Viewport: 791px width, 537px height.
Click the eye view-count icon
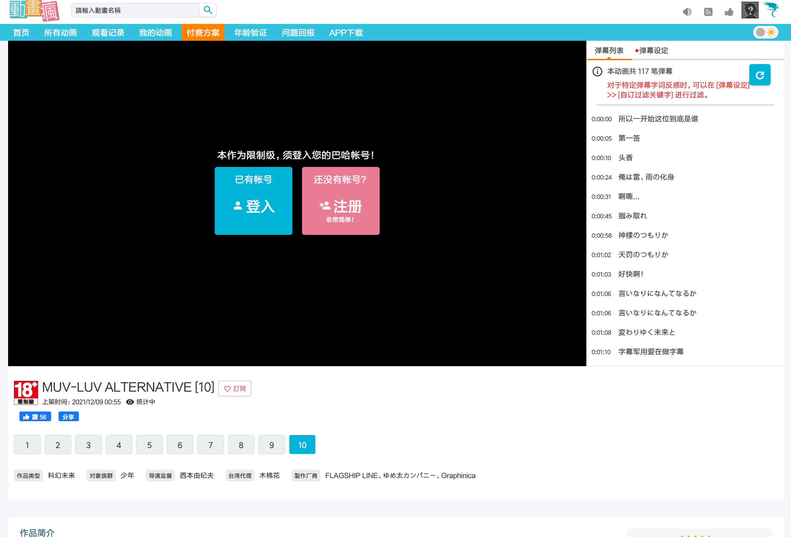[x=130, y=402]
